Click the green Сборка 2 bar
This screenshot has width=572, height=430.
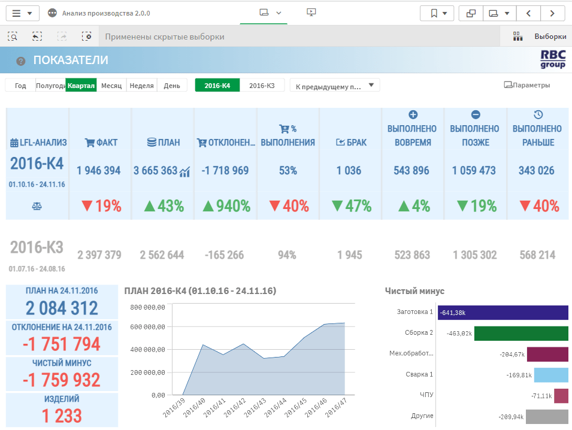[520, 334]
